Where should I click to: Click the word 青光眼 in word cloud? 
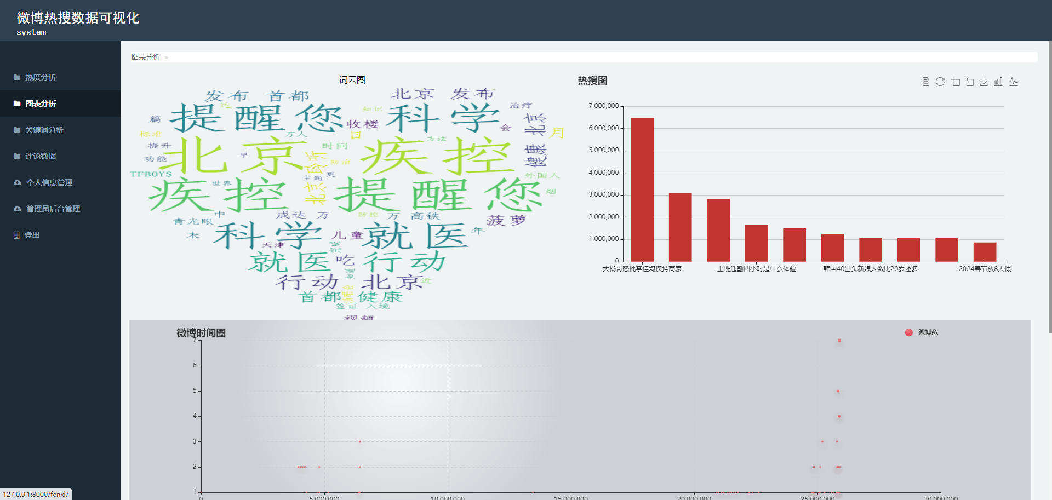point(193,221)
